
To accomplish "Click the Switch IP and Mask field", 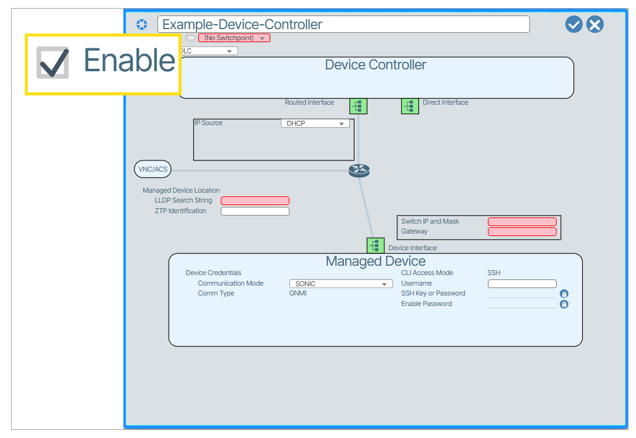I will click(522, 222).
